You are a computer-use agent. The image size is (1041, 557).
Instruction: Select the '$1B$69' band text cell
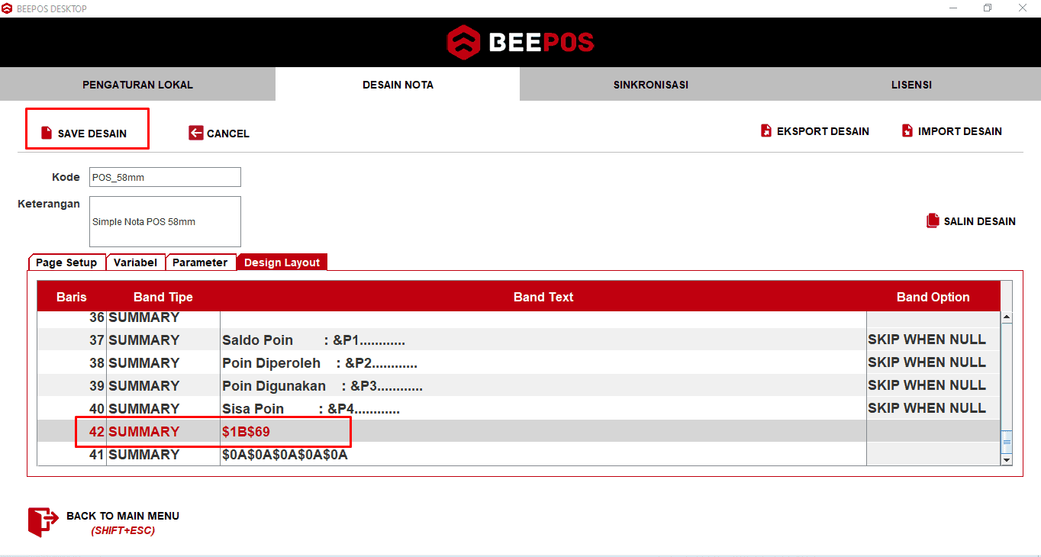[543, 432]
